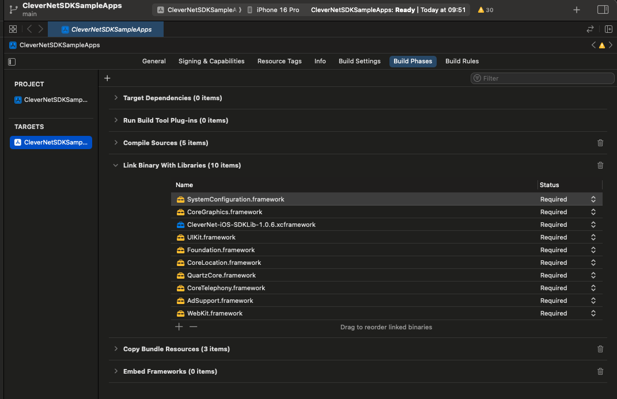Click the filter icon in search field
This screenshot has height=399, width=617.
[477, 78]
